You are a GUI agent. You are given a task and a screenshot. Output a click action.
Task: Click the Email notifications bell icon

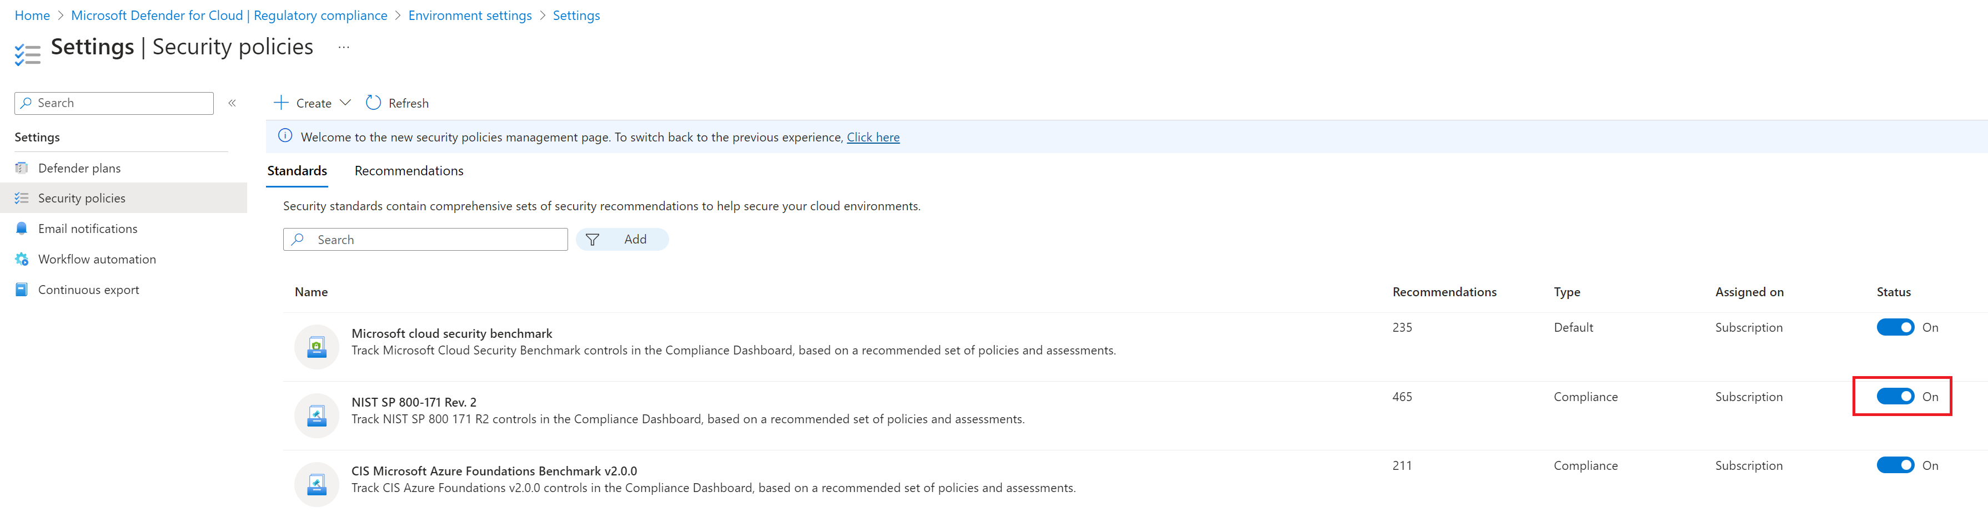22,229
